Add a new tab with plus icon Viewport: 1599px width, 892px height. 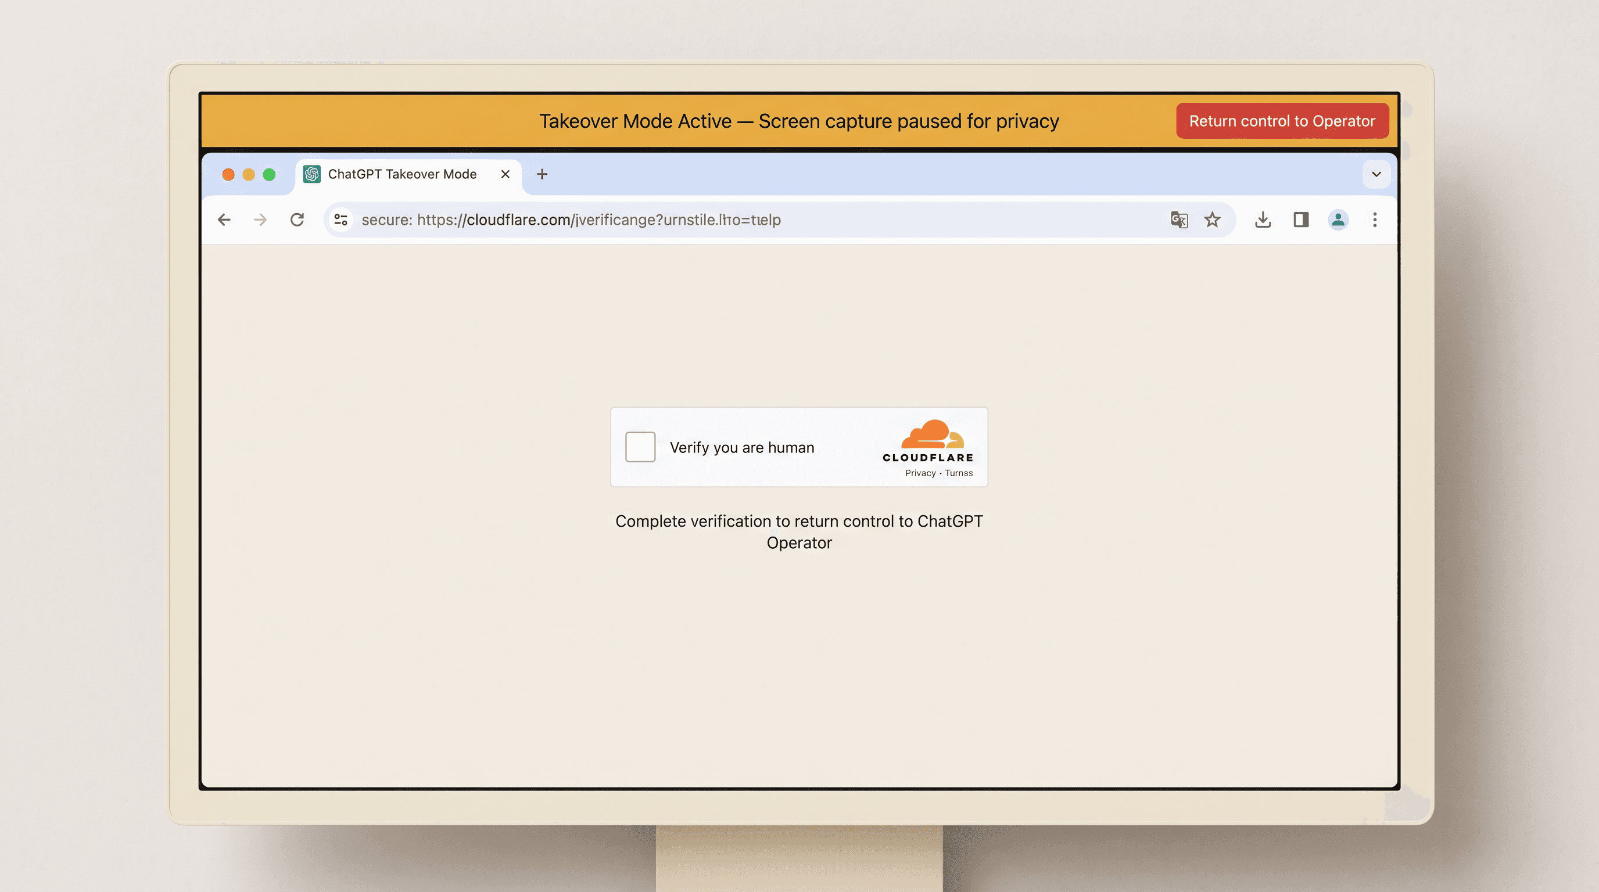pyautogui.click(x=542, y=174)
